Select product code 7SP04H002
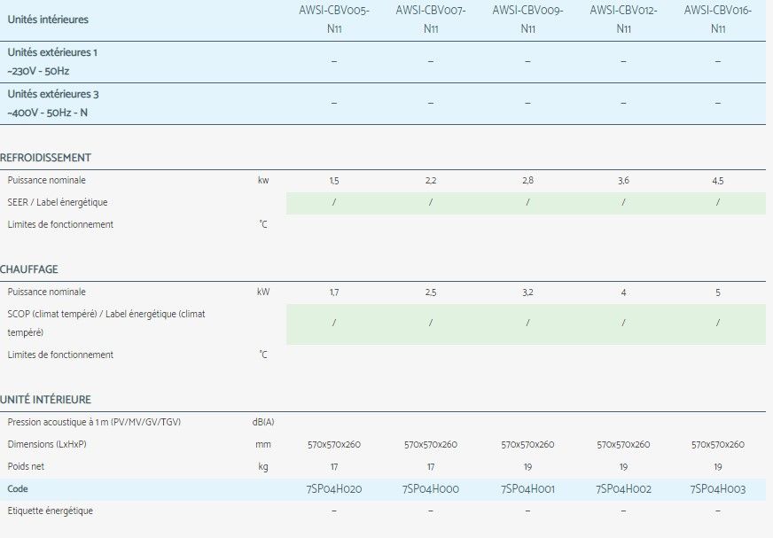The image size is (773, 538). (x=623, y=489)
